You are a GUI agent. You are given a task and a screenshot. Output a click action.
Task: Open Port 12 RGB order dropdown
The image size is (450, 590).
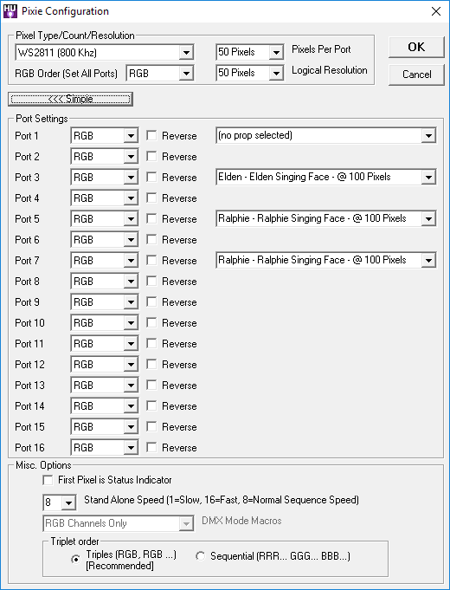[x=104, y=364]
